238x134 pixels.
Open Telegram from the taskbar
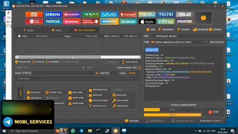click(x=81, y=131)
